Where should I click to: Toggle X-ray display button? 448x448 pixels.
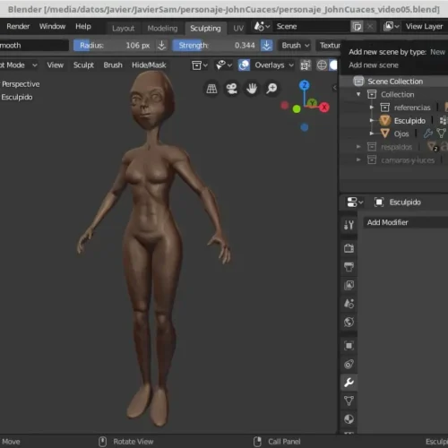point(306,65)
